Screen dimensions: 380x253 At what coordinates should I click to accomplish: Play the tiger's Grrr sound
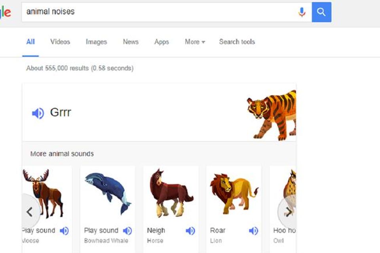pos(38,112)
